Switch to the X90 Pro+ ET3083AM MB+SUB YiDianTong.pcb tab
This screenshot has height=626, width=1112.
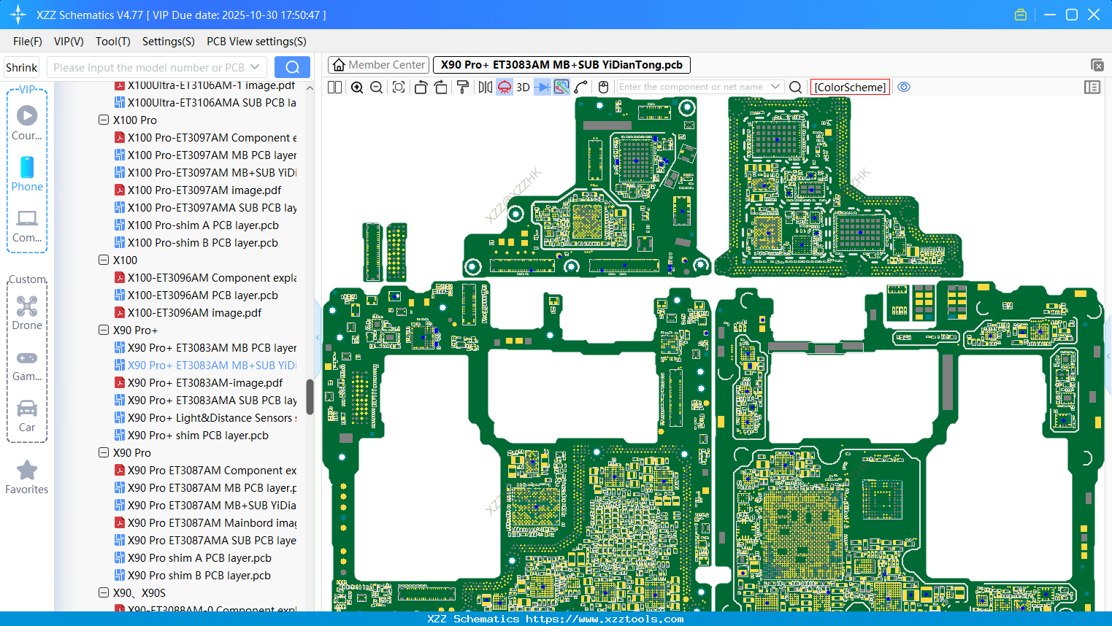coord(561,65)
